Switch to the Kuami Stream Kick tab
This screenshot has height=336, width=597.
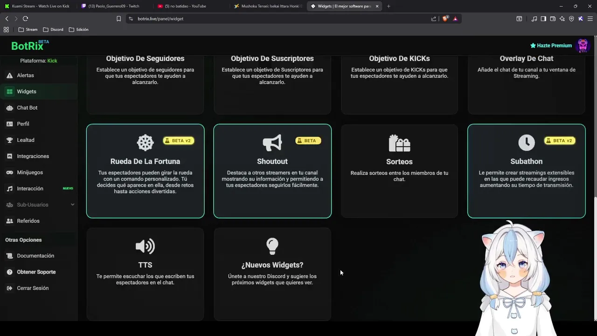(x=37, y=6)
